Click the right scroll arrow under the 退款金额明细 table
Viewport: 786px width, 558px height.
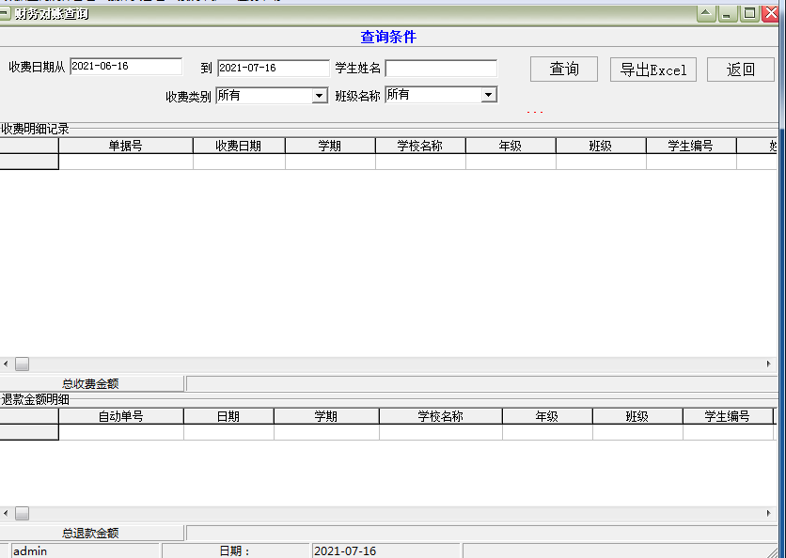tap(769, 513)
